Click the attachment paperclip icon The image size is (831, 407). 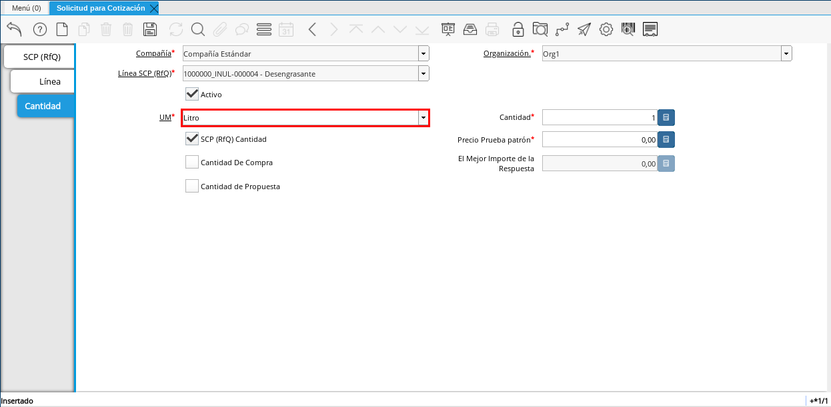click(x=220, y=29)
